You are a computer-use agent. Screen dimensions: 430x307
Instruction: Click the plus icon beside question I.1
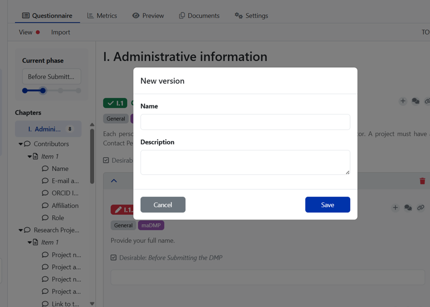[x=402, y=101]
